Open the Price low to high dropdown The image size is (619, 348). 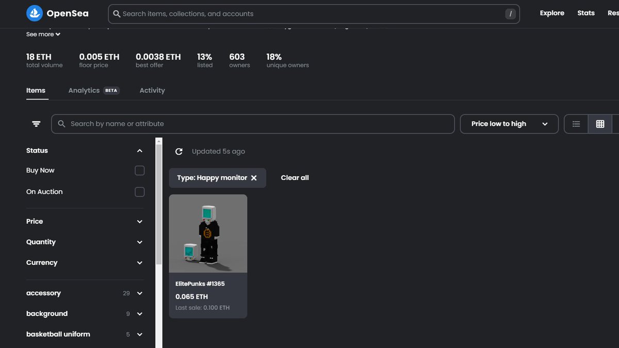click(509, 124)
